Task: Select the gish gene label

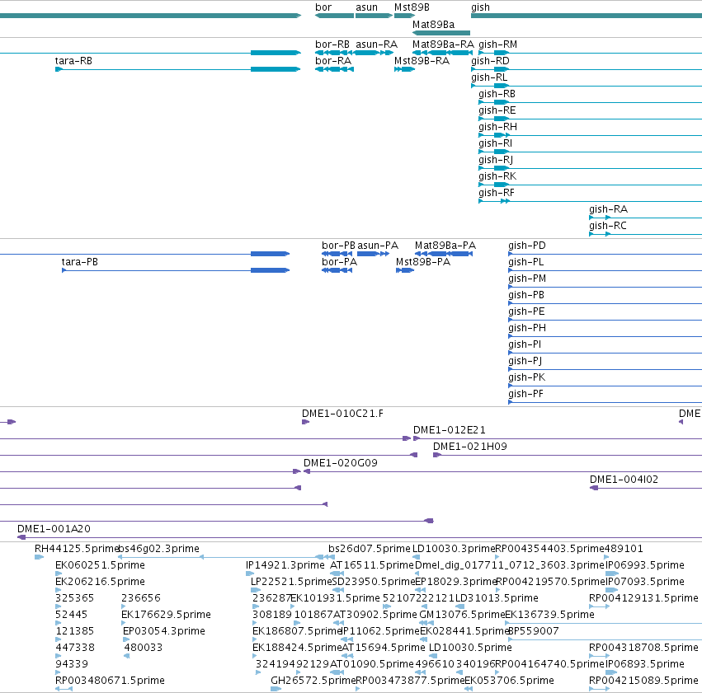Action: [480, 7]
